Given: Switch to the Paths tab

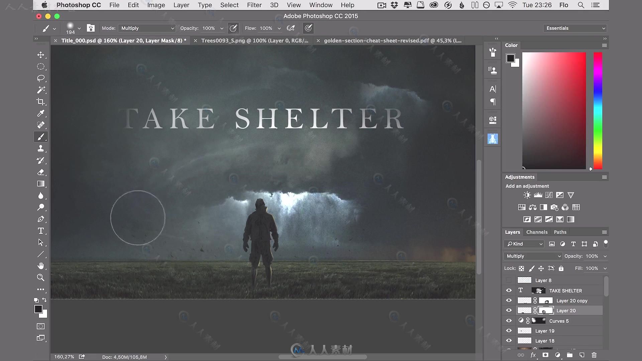Looking at the screenshot, I should 560,232.
